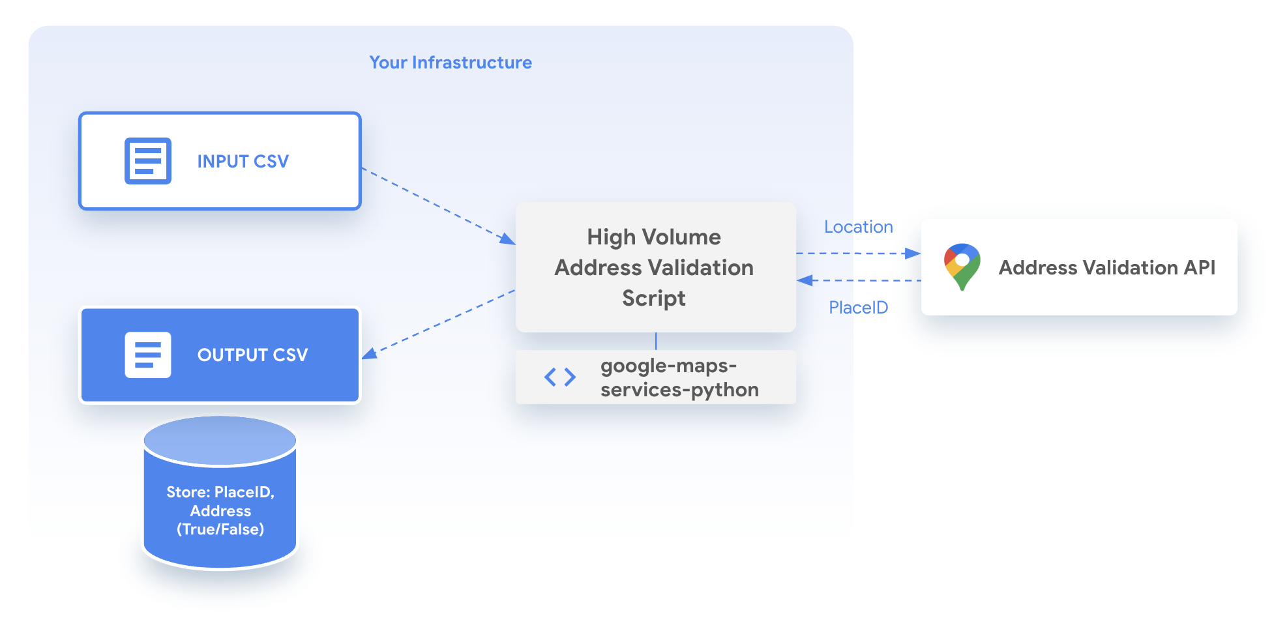Click the code brackets icon
Image resolution: width=1274 pixels, height=644 pixels.
(x=560, y=377)
